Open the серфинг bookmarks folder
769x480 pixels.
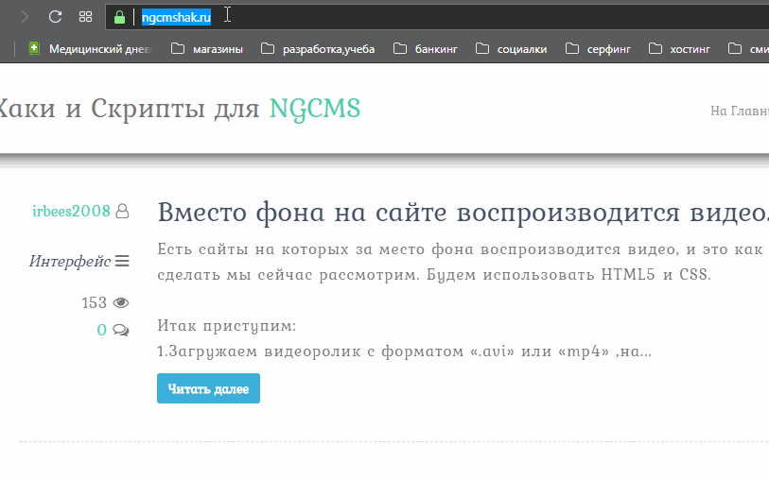pyautogui.click(x=598, y=49)
